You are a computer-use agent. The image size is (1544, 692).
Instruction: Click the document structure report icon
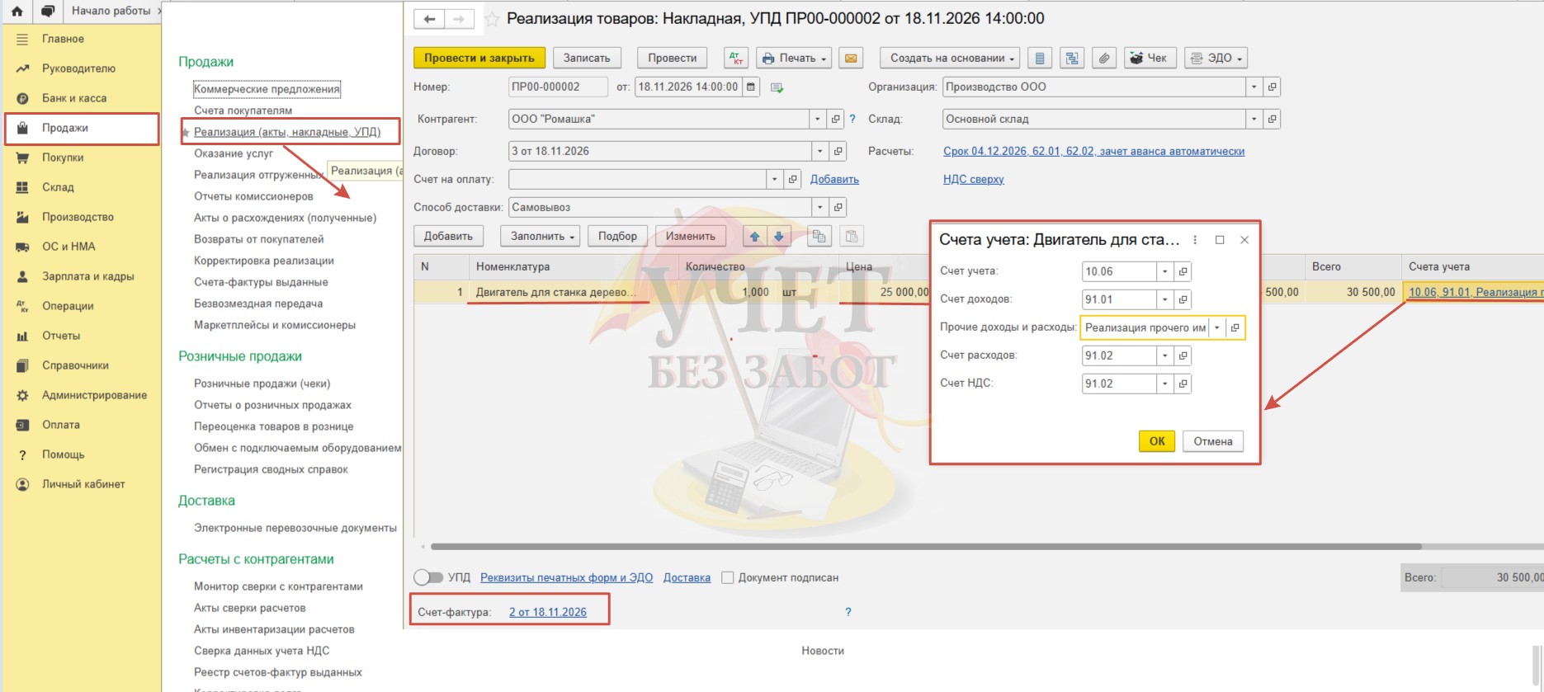[x=1071, y=58]
